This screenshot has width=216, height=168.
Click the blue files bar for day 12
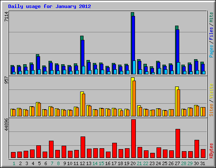click(x=83, y=53)
